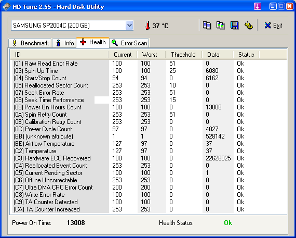Image resolution: width=296 pixels, height=238 pixels.
Task: Select the Spin Up Time row
Action: 149,71
